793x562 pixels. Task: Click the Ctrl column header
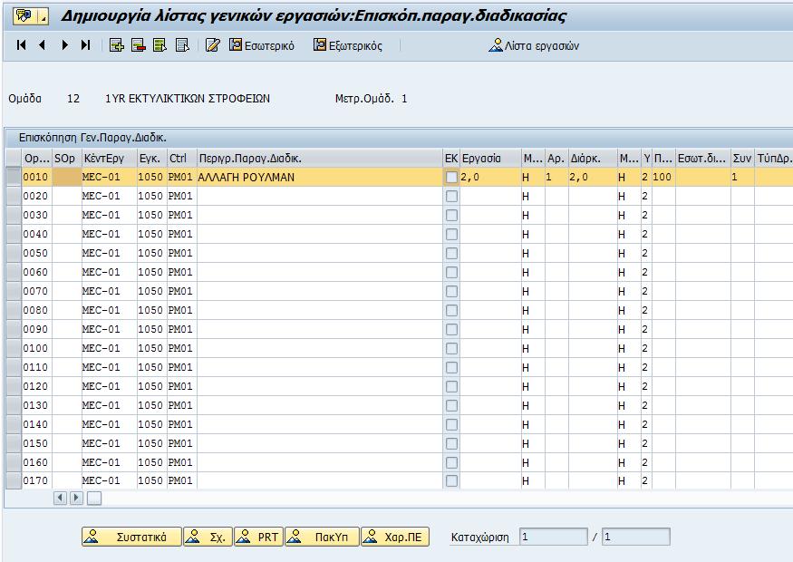(x=182, y=159)
